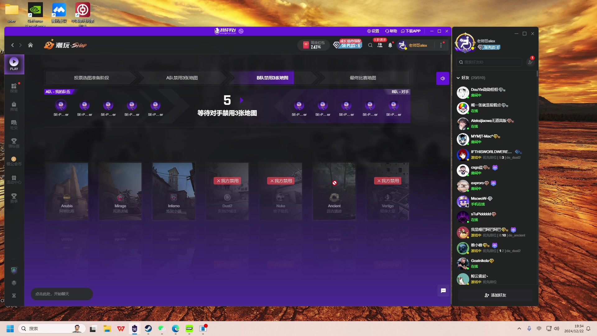Image resolution: width=597 pixels, height=336 pixels.
Task: Open friend DouYin勋勋恒恒 in list
Action: 494,92
